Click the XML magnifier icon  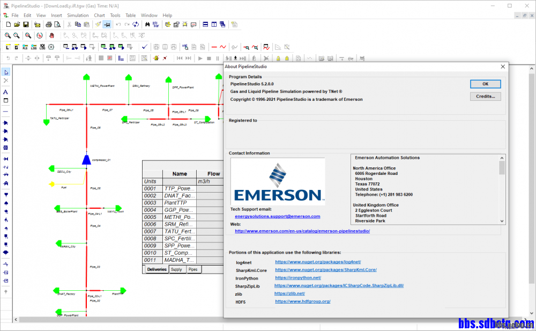tap(185, 47)
